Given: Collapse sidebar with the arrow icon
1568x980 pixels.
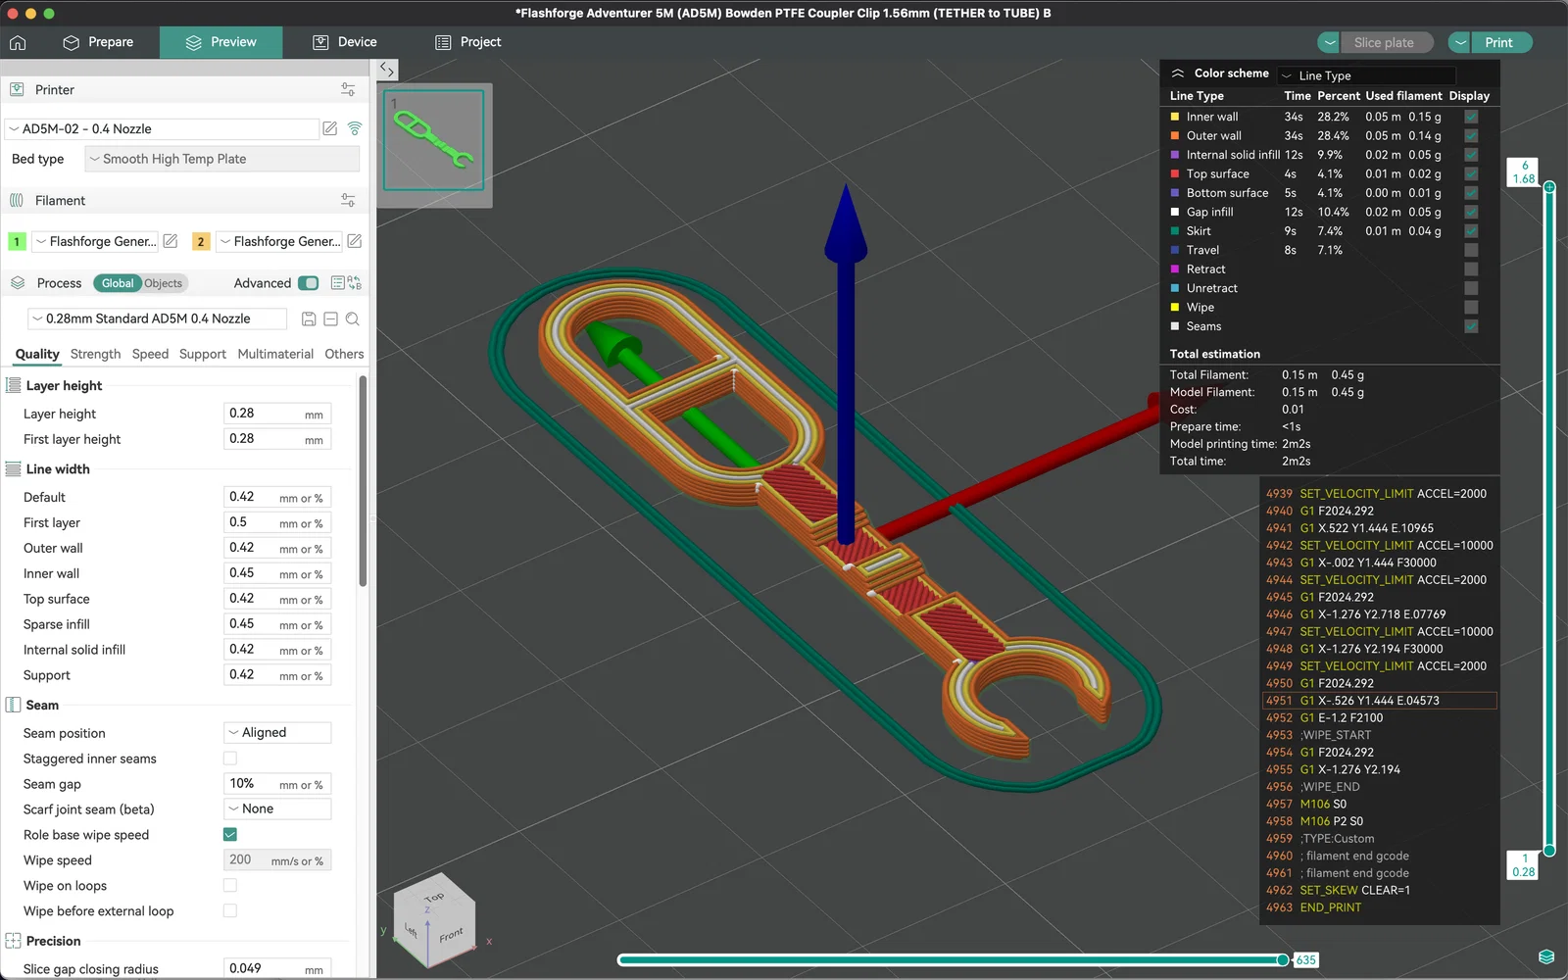Looking at the screenshot, I should click(x=387, y=71).
